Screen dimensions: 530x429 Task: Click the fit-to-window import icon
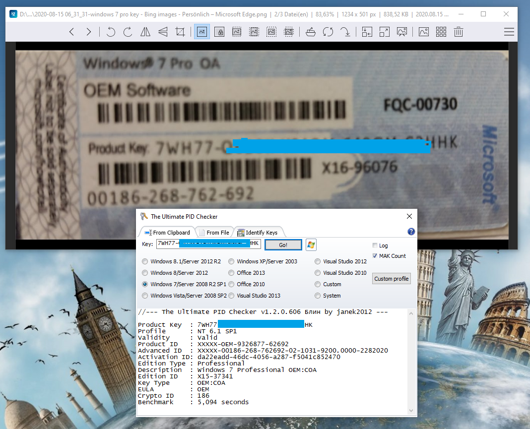367,32
